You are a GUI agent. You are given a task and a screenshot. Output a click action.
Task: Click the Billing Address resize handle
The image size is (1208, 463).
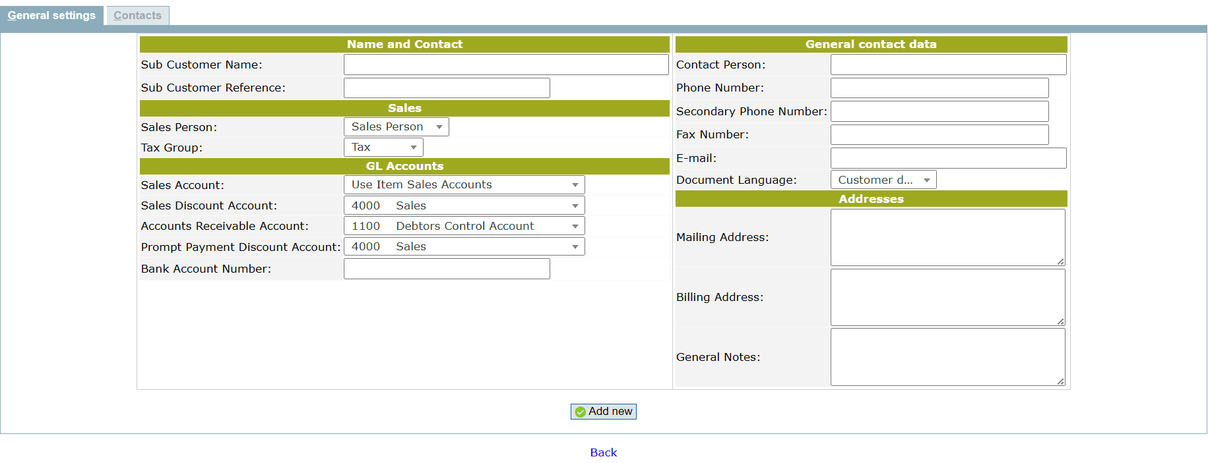[x=1060, y=321]
